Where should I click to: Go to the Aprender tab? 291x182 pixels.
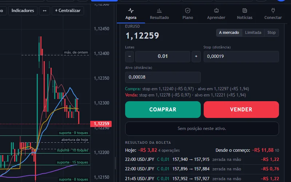tap(216, 14)
